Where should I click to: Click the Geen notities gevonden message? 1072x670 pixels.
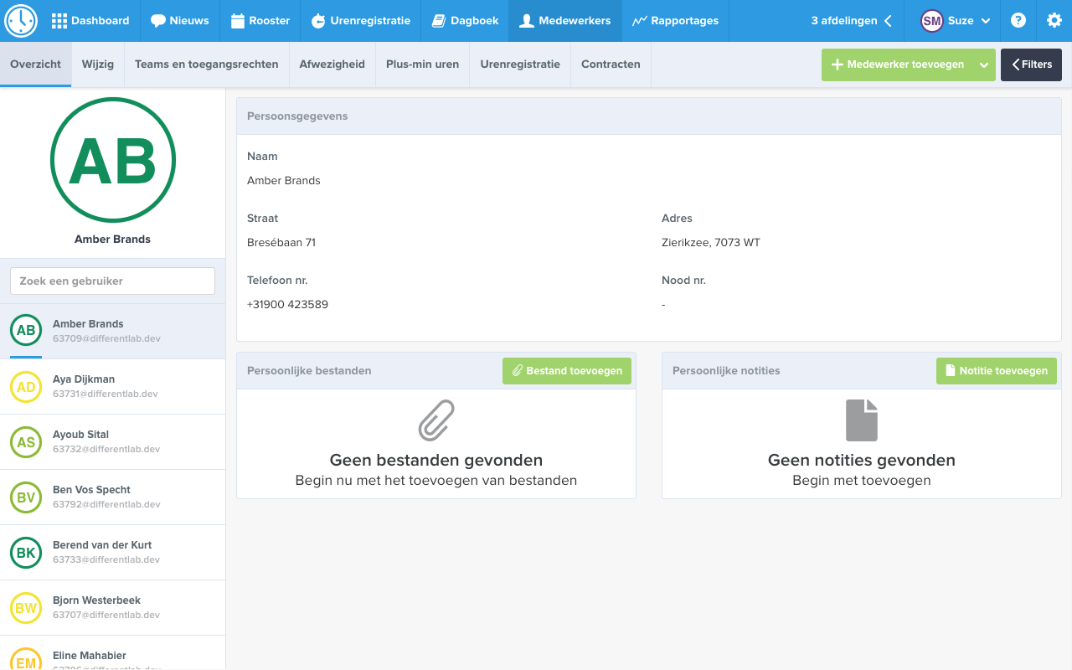(x=862, y=460)
